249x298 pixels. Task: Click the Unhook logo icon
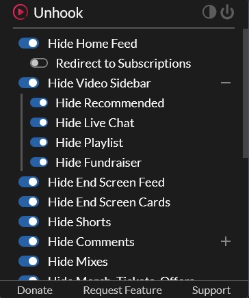(21, 12)
